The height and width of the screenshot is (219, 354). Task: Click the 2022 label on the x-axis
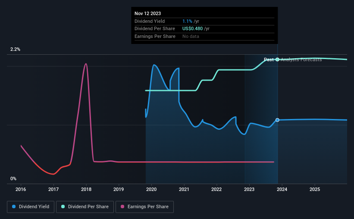click(x=216, y=189)
